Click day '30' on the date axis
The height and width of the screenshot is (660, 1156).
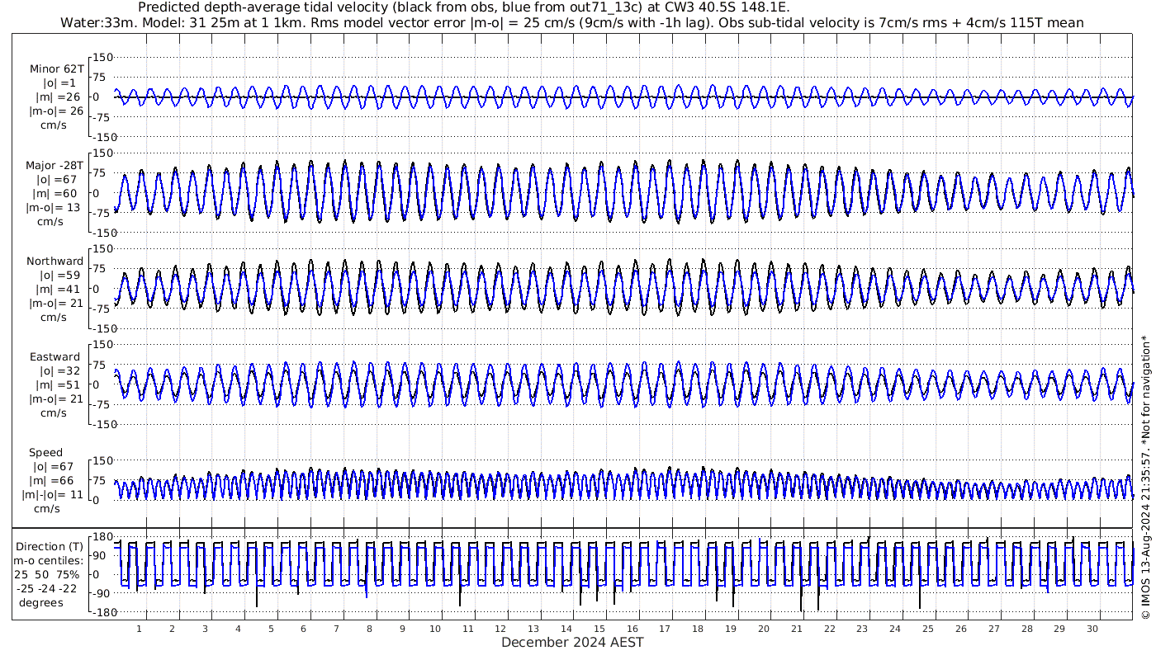1092,629
